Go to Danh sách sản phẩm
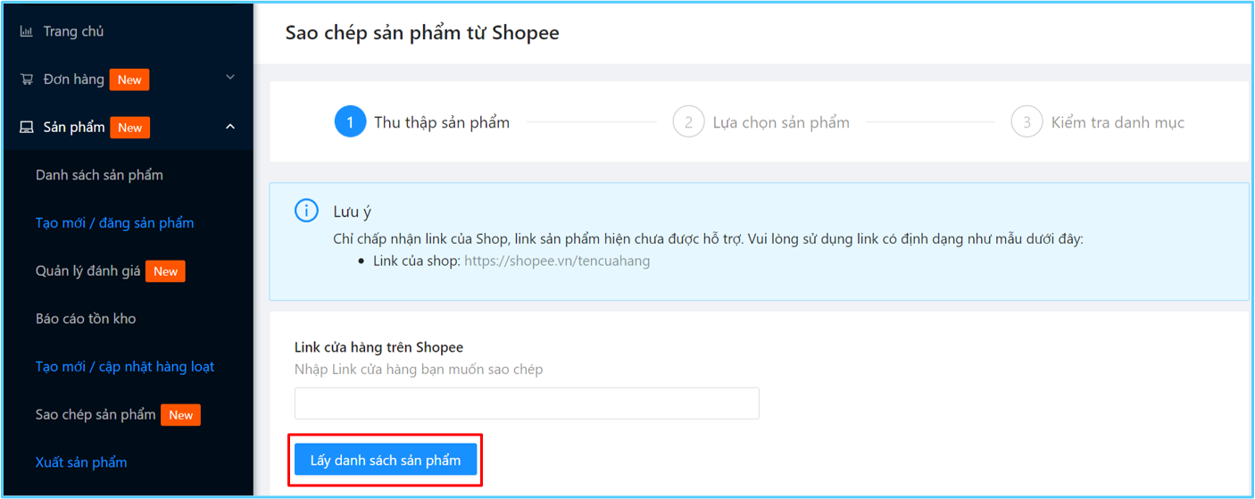 [x=99, y=175]
